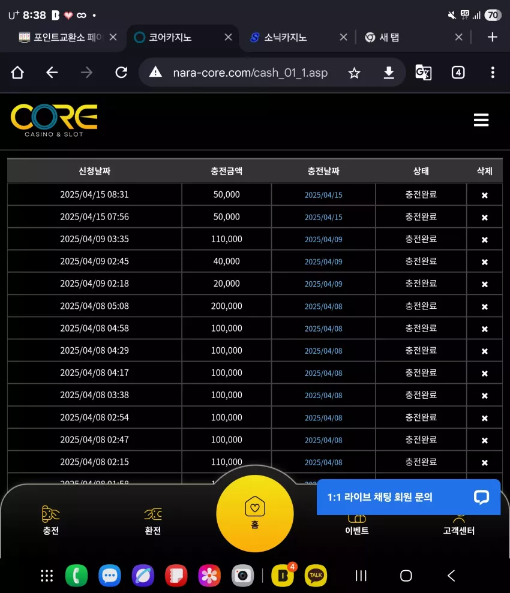Close the 새 탭 tab
This screenshot has width=510, height=593.
(x=458, y=37)
